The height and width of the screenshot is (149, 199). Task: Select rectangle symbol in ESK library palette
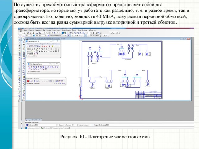click(28, 49)
